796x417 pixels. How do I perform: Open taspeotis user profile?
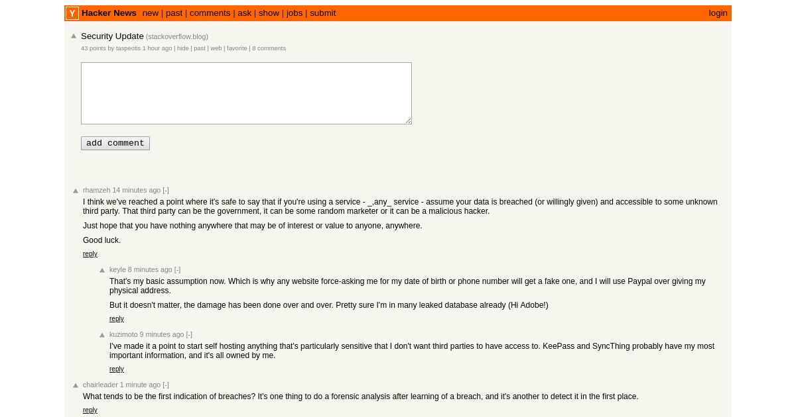pos(128,48)
